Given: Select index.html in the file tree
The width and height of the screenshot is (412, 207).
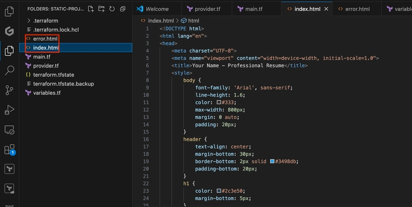Looking at the screenshot, I should tap(76, 47).
